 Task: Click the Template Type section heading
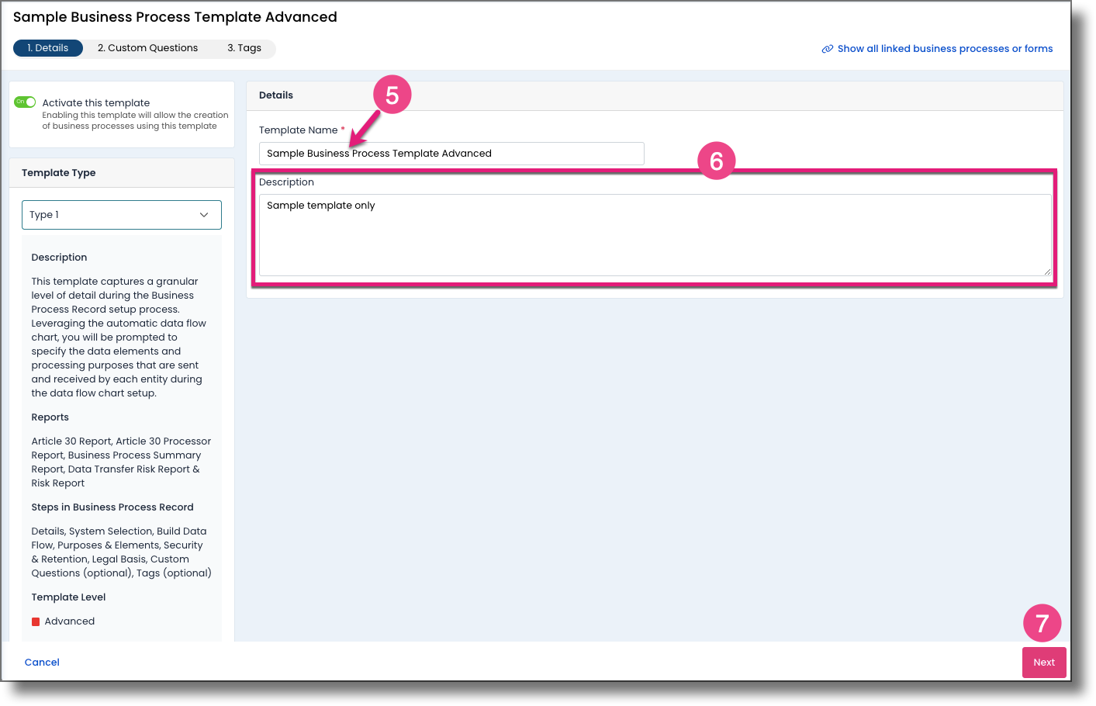pos(59,173)
